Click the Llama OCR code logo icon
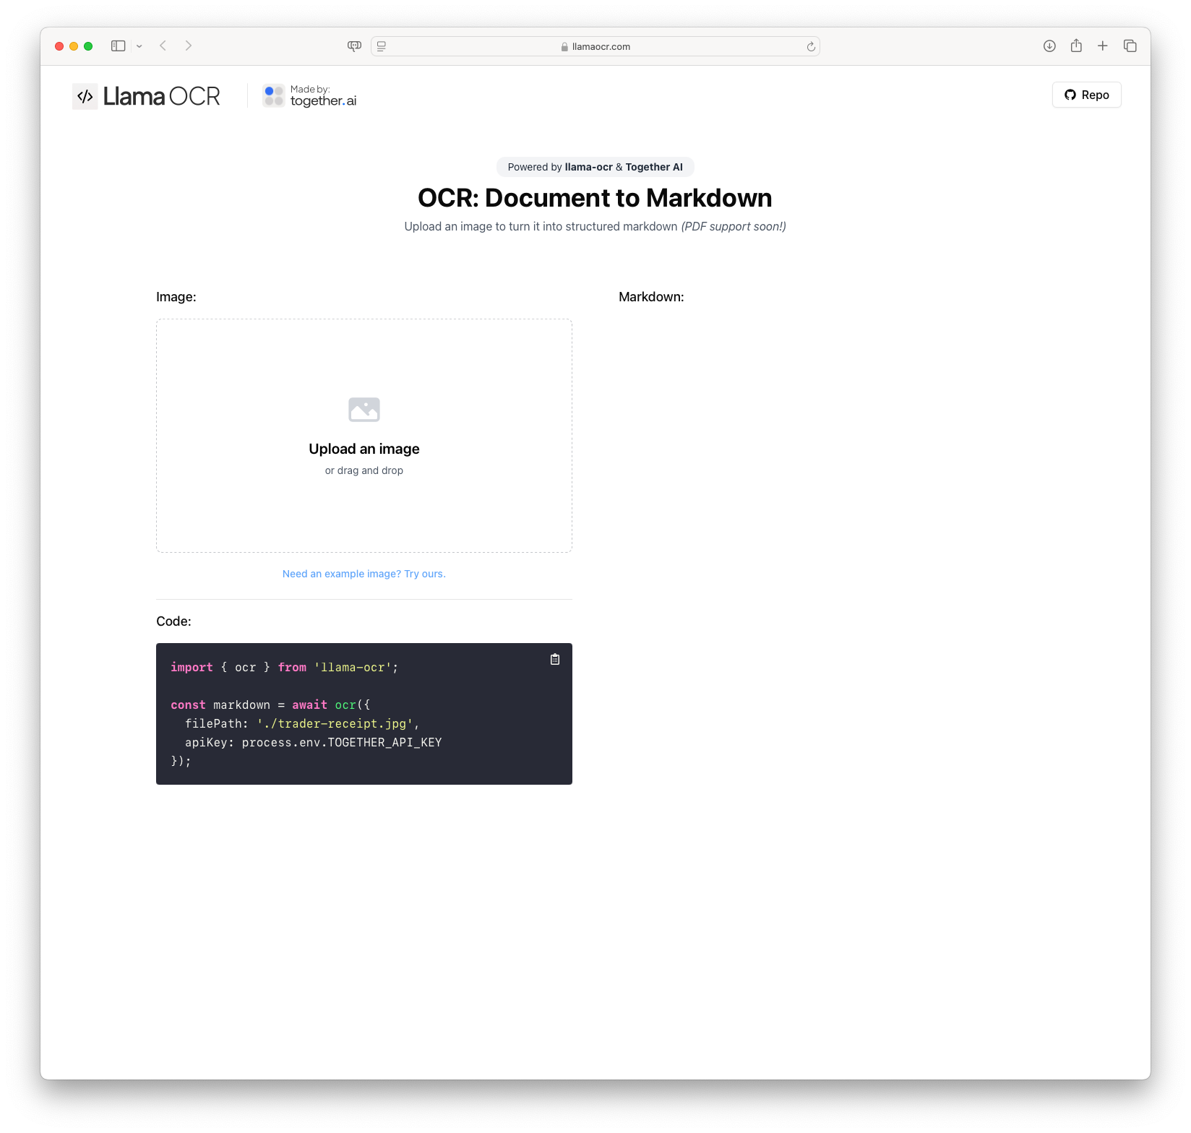 [x=85, y=96]
